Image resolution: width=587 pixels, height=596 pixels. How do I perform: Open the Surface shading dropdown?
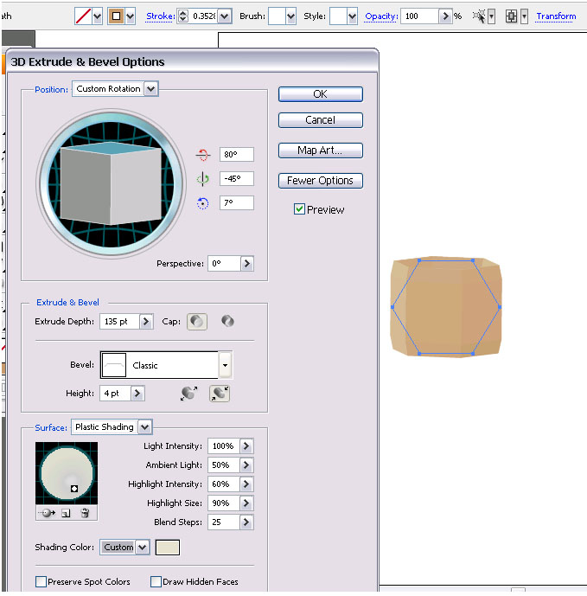click(144, 426)
